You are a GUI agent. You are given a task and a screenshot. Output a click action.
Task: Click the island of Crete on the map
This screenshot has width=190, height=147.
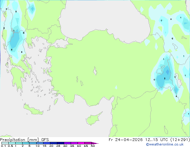(33, 109)
